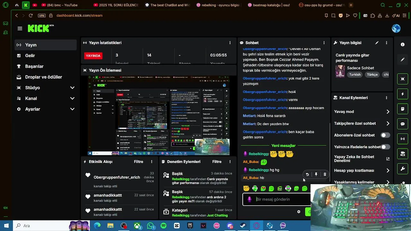Open options menu of Yayın İstatistikleri panel

point(230,43)
